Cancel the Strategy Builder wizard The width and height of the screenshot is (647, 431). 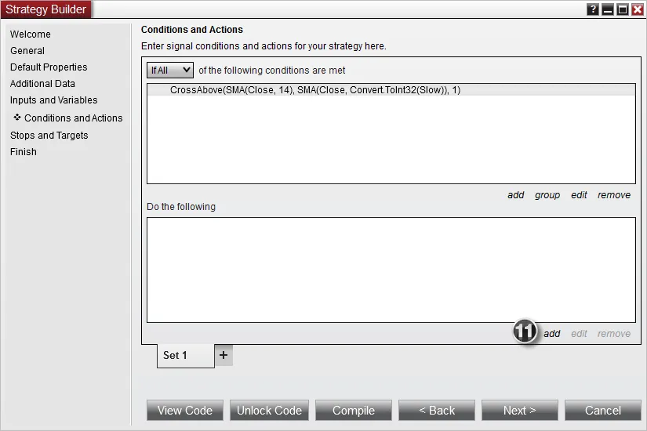[603, 411]
